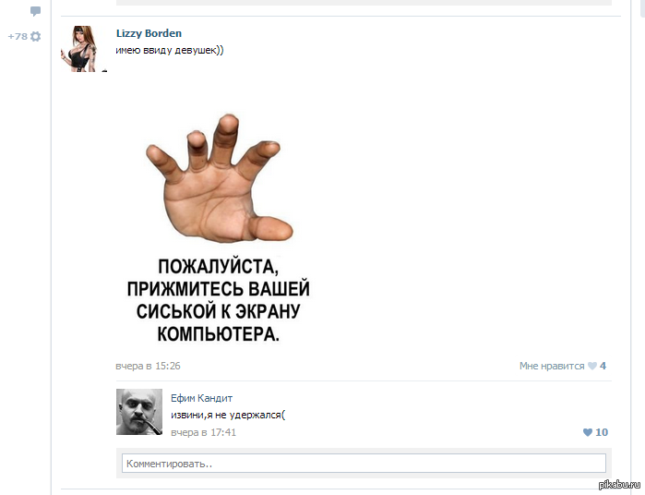Screen dimensions: 645x495
Task: Click the text извини,я не удержался(
Action: coord(228,415)
